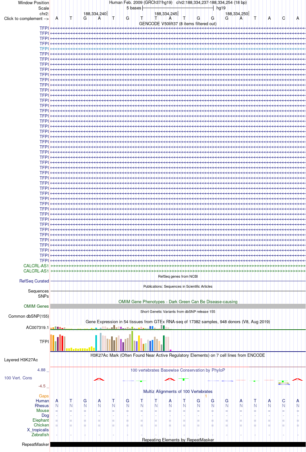306x452 pixels.
Task: Click the gray OMIM Genes item bar
Action: 178,306
